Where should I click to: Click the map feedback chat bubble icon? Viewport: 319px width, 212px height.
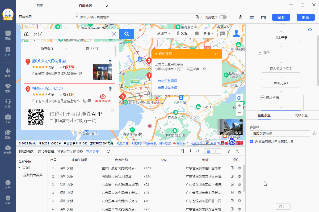coord(223,33)
